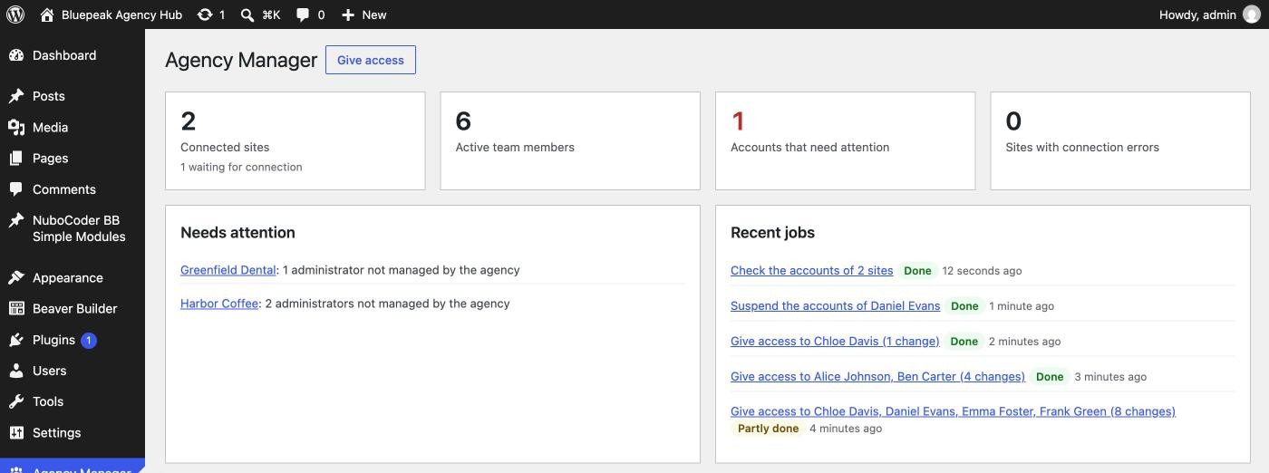Image resolution: width=1269 pixels, height=473 pixels.
Task: Open Suspend the accounts of Daniel Evans job
Action: [x=836, y=305]
